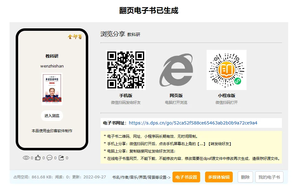The height and width of the screenshot is (191, 297).
Task: Click the 微信扫码发给好友 caption
Action: tap(126, 103)
